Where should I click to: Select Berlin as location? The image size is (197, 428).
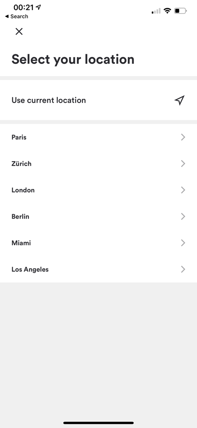click(x=98, y=216)
